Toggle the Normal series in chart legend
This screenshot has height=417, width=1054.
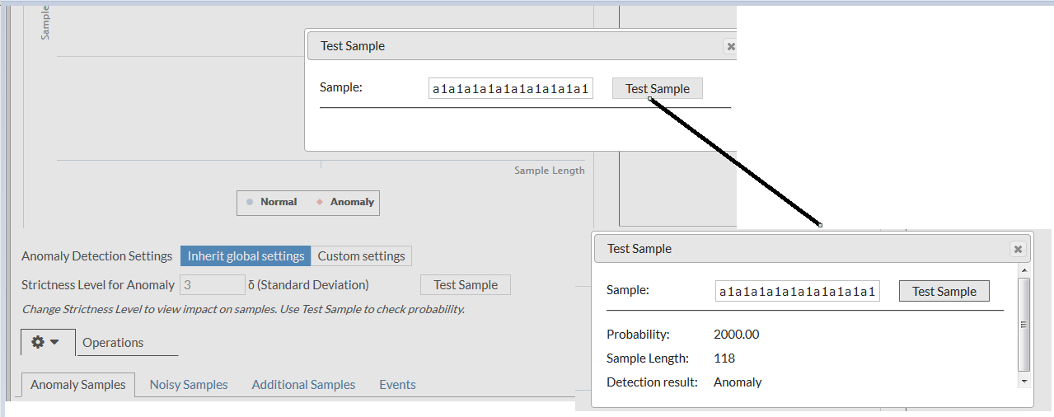point(272,202)
